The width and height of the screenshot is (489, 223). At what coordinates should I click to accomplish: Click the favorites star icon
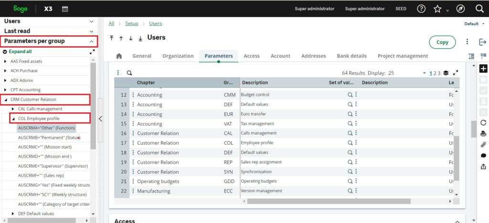[437, 9]
